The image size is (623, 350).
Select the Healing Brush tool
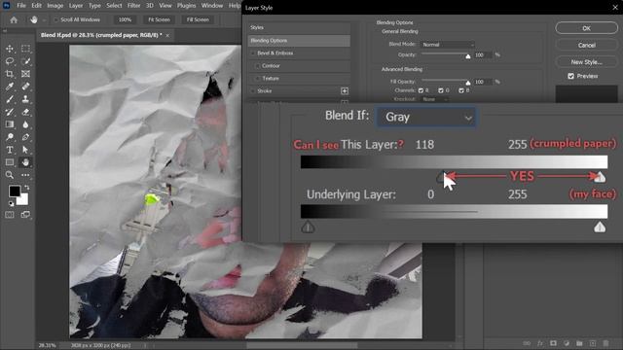pos(25,87)
